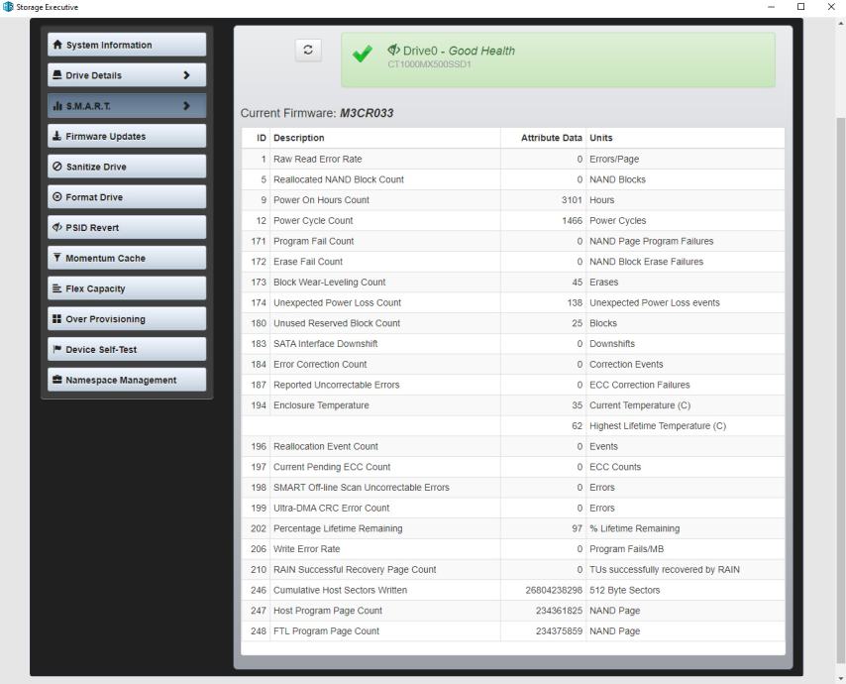Screen dimensions: 846x684
Task: Click the filter icon beside Momentum Cache
Action: pos(56,258)
